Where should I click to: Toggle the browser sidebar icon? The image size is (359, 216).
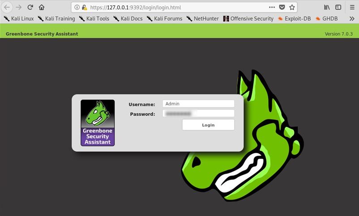(x=338, y=7)
